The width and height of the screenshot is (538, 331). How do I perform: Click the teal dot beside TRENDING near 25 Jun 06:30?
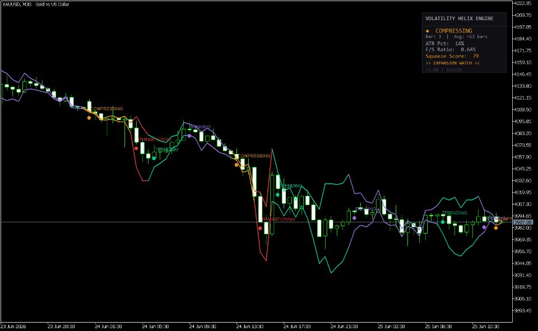pyautogui.click(x=443, y=222)
